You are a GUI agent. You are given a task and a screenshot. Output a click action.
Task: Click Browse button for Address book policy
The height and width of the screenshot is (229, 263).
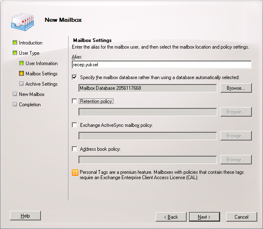point(236,160)
